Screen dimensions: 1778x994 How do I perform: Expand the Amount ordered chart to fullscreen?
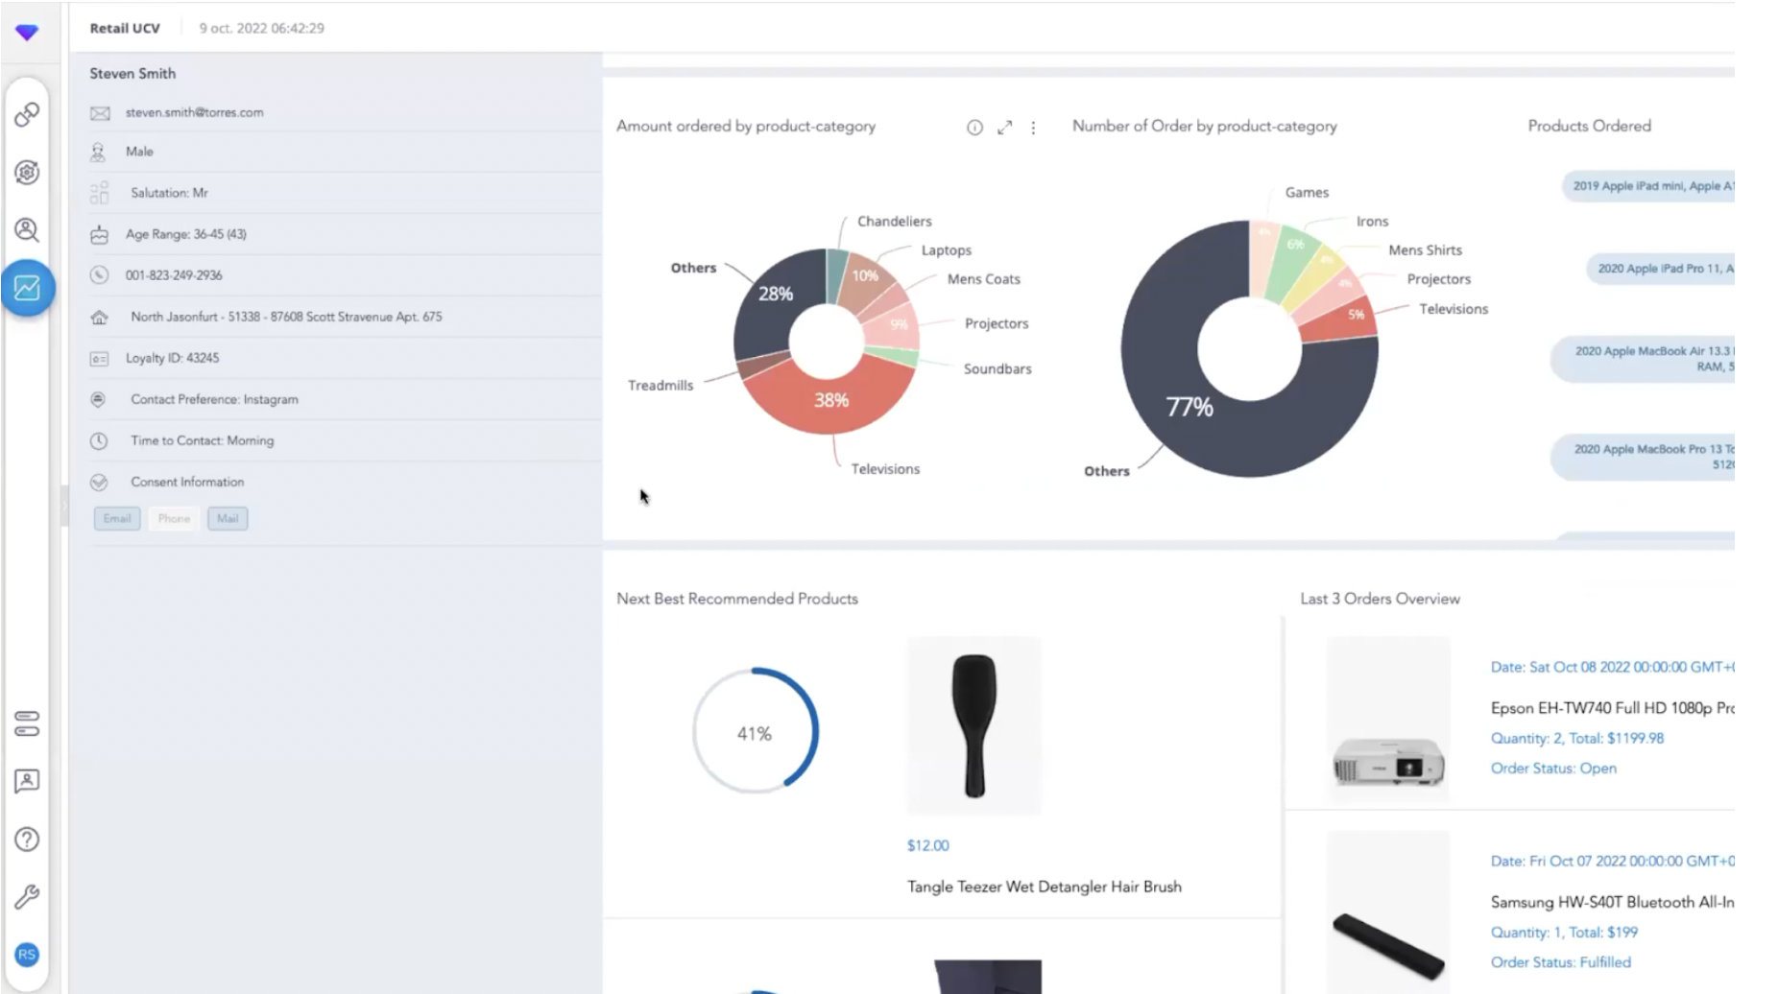(x=1004, y=127)
